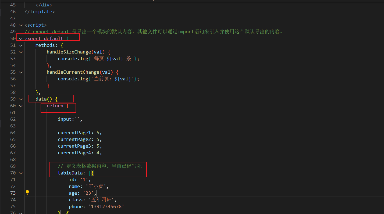Fold the methods object on line 51
Viewport: 384px width, 214px height.
pyautogui.click(x=21, y=45)
